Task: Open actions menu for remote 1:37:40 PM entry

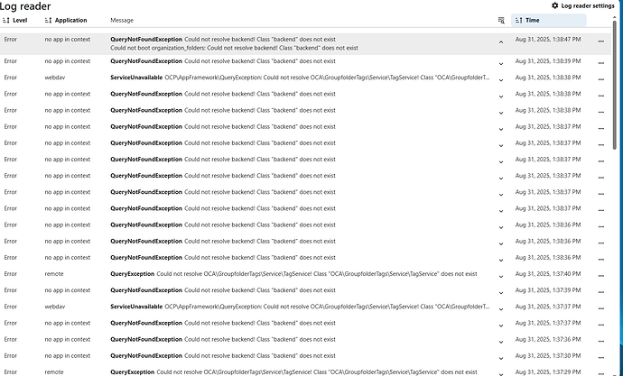Action: pos(600,275)
